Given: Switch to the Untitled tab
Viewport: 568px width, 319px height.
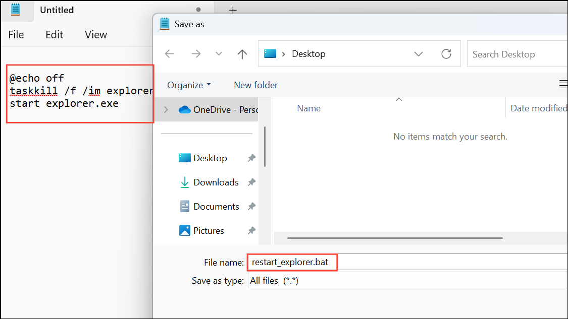Looking at the screenshot, I should pyautogui.click(x=57, y=10).
